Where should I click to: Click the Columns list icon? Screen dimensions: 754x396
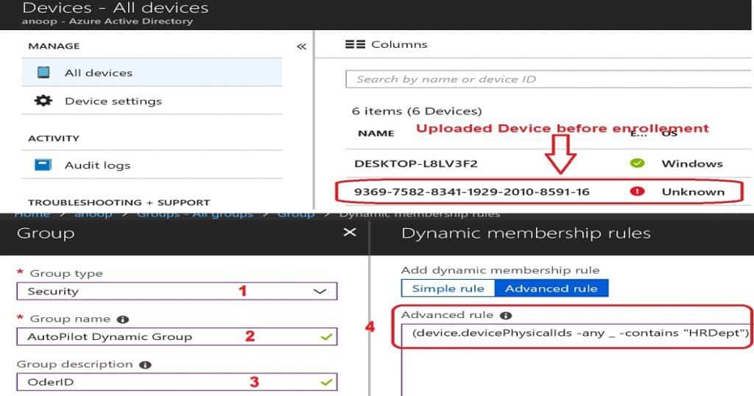tap(355, 44)
